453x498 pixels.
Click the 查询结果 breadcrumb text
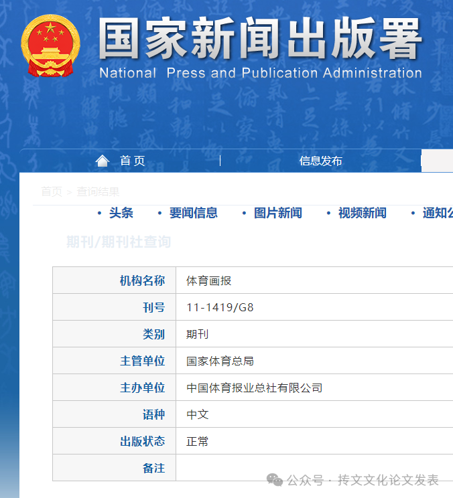98,191
